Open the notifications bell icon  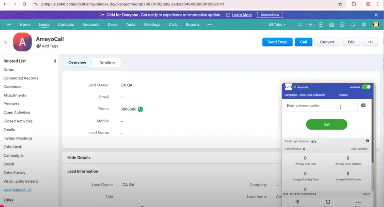(x=353, y=25)
